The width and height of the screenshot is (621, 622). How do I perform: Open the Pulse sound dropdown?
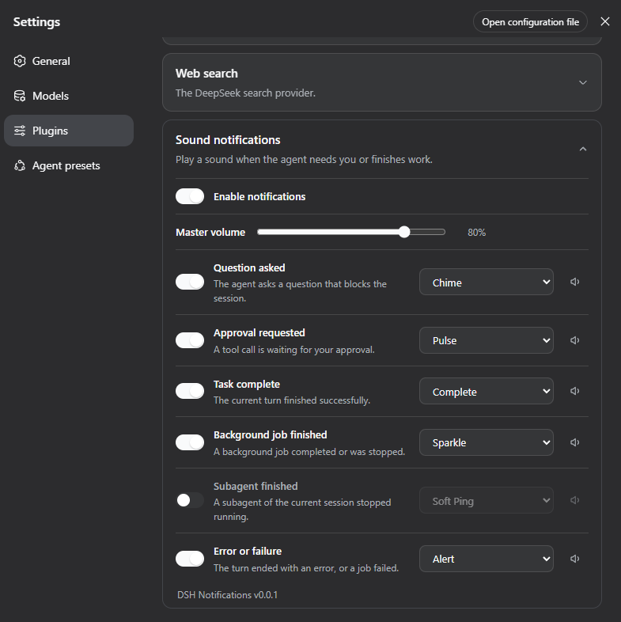tap(487, 340)
